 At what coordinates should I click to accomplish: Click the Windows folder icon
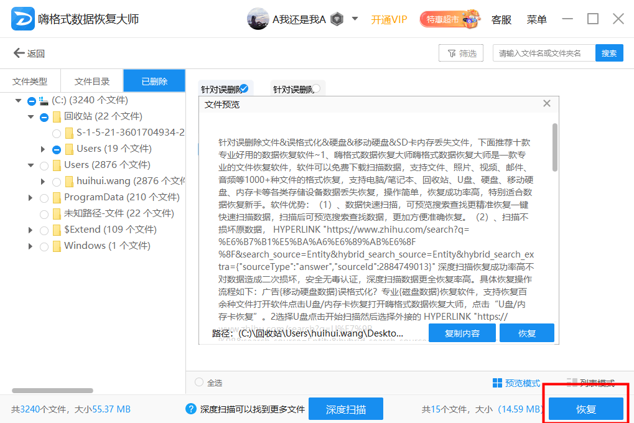[57, 246]
